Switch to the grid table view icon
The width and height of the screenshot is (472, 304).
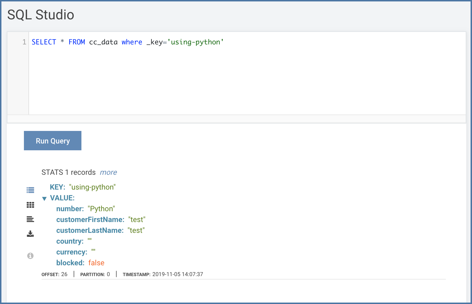coord(30,205)
